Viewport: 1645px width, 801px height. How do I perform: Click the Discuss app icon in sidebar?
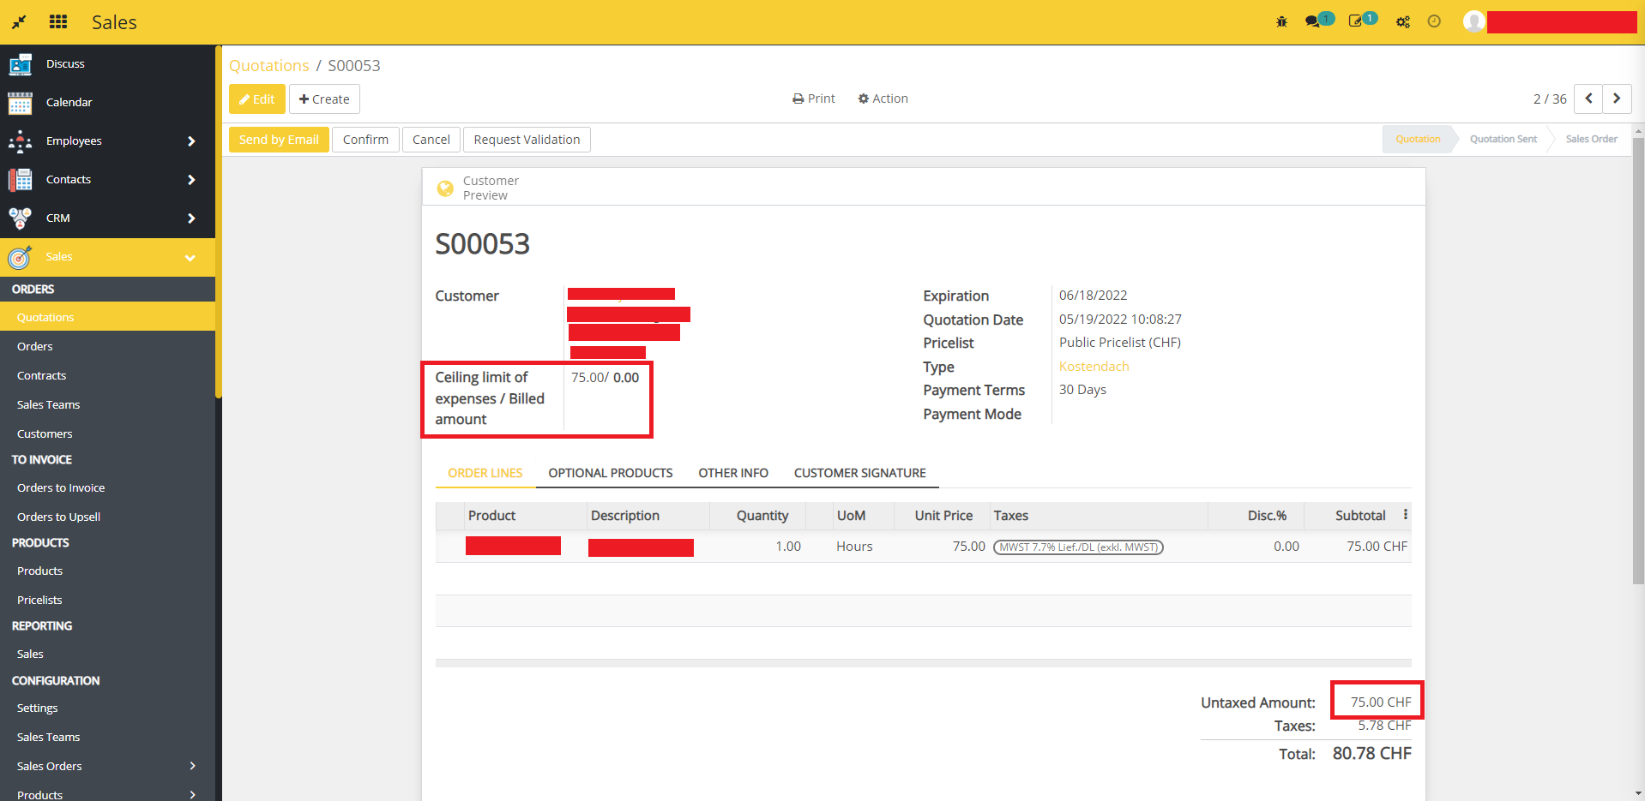coord(21,64)
